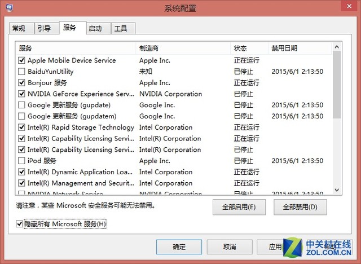Click Apple Inc. in the iPod 服务 row

(155, 161)
